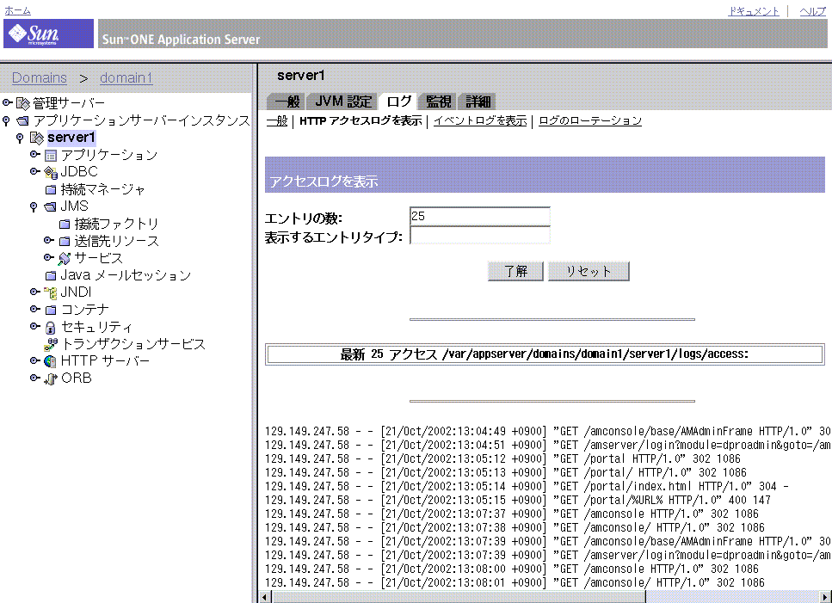Click the HTTP サーバー globe icon
Viewport: 832px width, 603px height.
tap(51, 361)
